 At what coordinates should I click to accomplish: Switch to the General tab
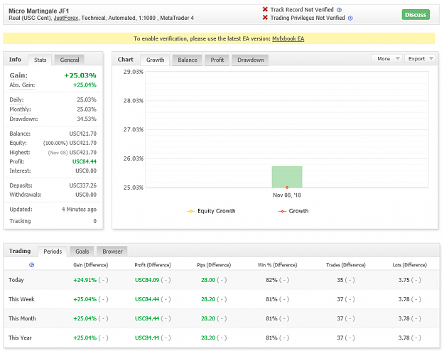coord(70,60)
